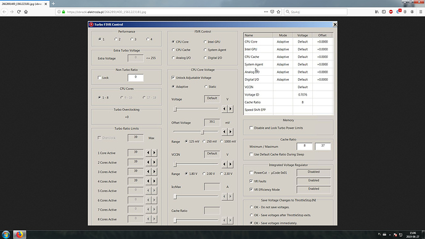Open the browser hamburger menu icon

click(421, 12)
